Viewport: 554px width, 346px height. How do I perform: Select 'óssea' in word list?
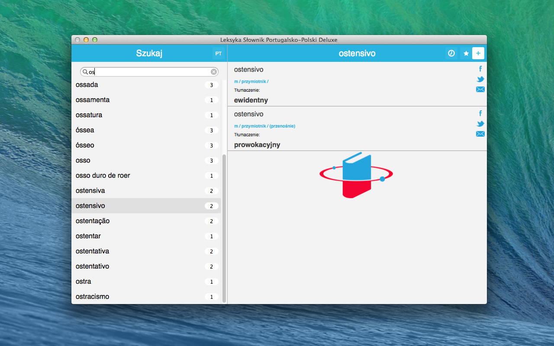point(146,130)
